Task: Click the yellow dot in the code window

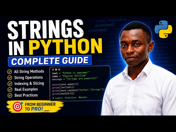Action: click(56, 70)
